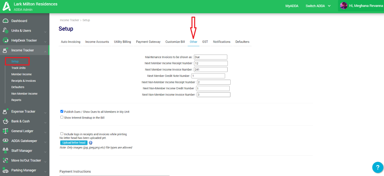Open Reports in the sidebar

pos(16,100)
